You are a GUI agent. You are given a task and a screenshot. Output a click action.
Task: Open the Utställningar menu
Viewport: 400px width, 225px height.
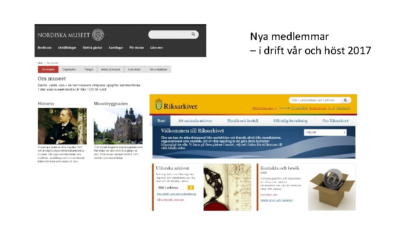pyautogui.click(x=67, y=47)
